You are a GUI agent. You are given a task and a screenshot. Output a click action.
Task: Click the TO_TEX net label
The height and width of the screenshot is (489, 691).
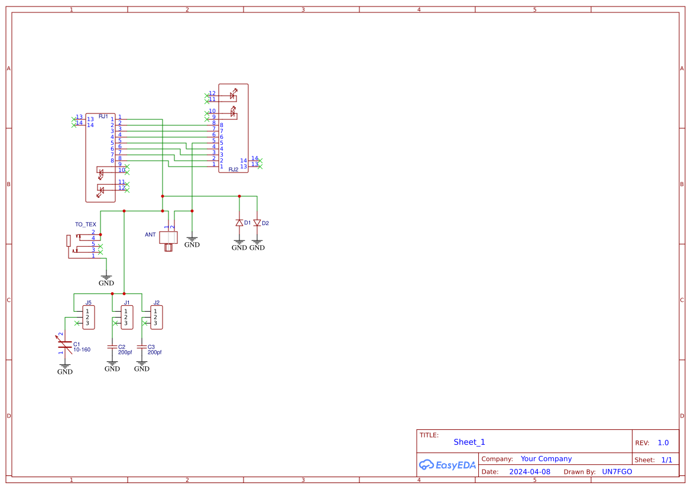click(85, 224)
